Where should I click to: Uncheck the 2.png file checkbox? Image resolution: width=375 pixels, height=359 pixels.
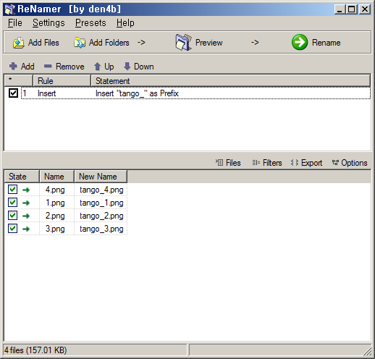(12, 216)
